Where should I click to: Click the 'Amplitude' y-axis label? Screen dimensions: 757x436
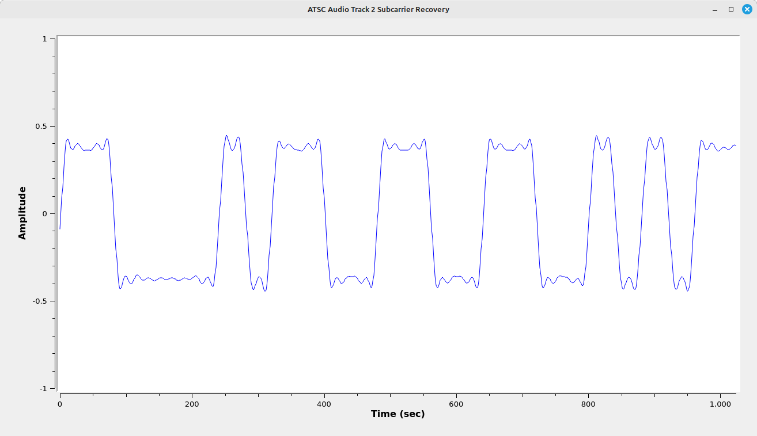pos(22,213)
